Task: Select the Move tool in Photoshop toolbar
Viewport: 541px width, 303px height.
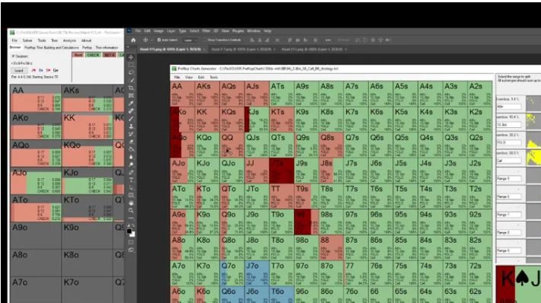Action: point(131,57)
